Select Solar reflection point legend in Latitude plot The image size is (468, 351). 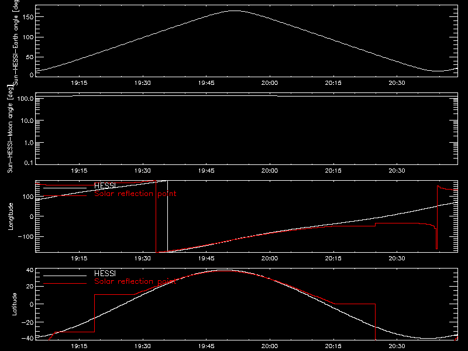pos(135,281)
